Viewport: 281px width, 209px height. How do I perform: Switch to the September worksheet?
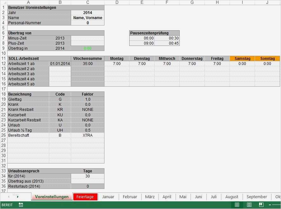point(257,197)
